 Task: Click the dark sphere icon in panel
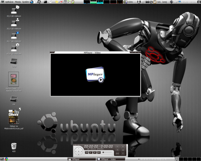pos(139,2)
